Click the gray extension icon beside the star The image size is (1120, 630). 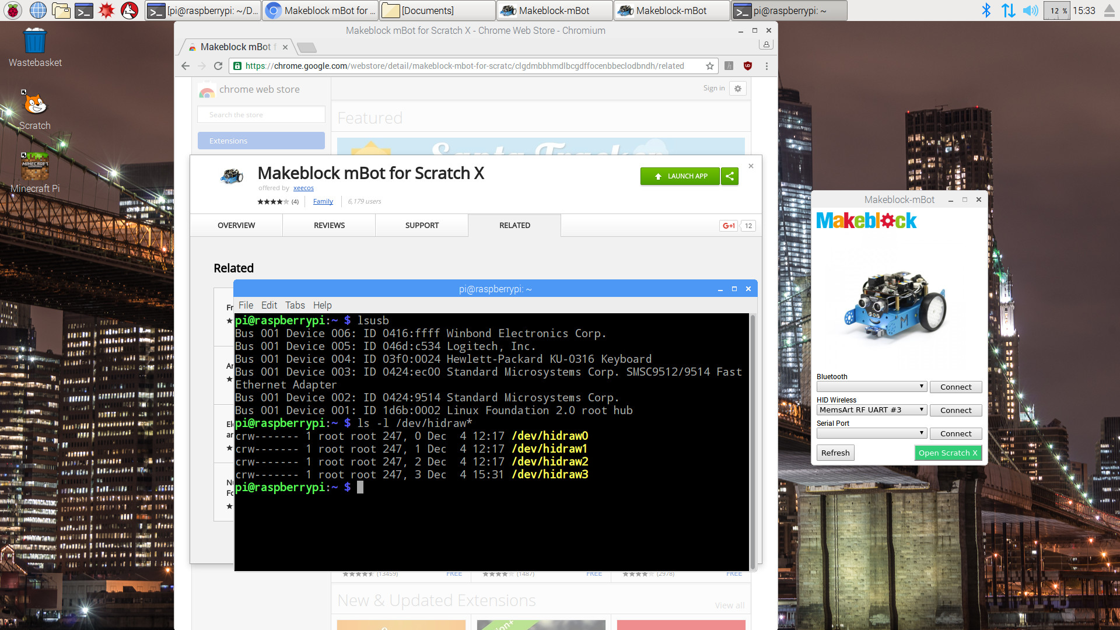729,66
